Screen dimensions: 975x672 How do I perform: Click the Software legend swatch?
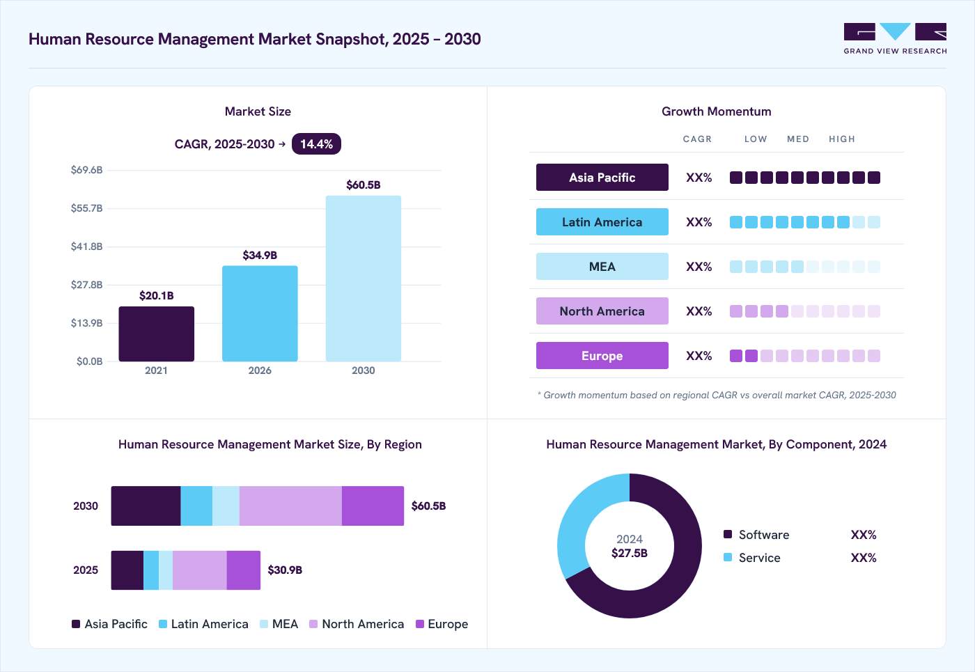tap(728, 534)
